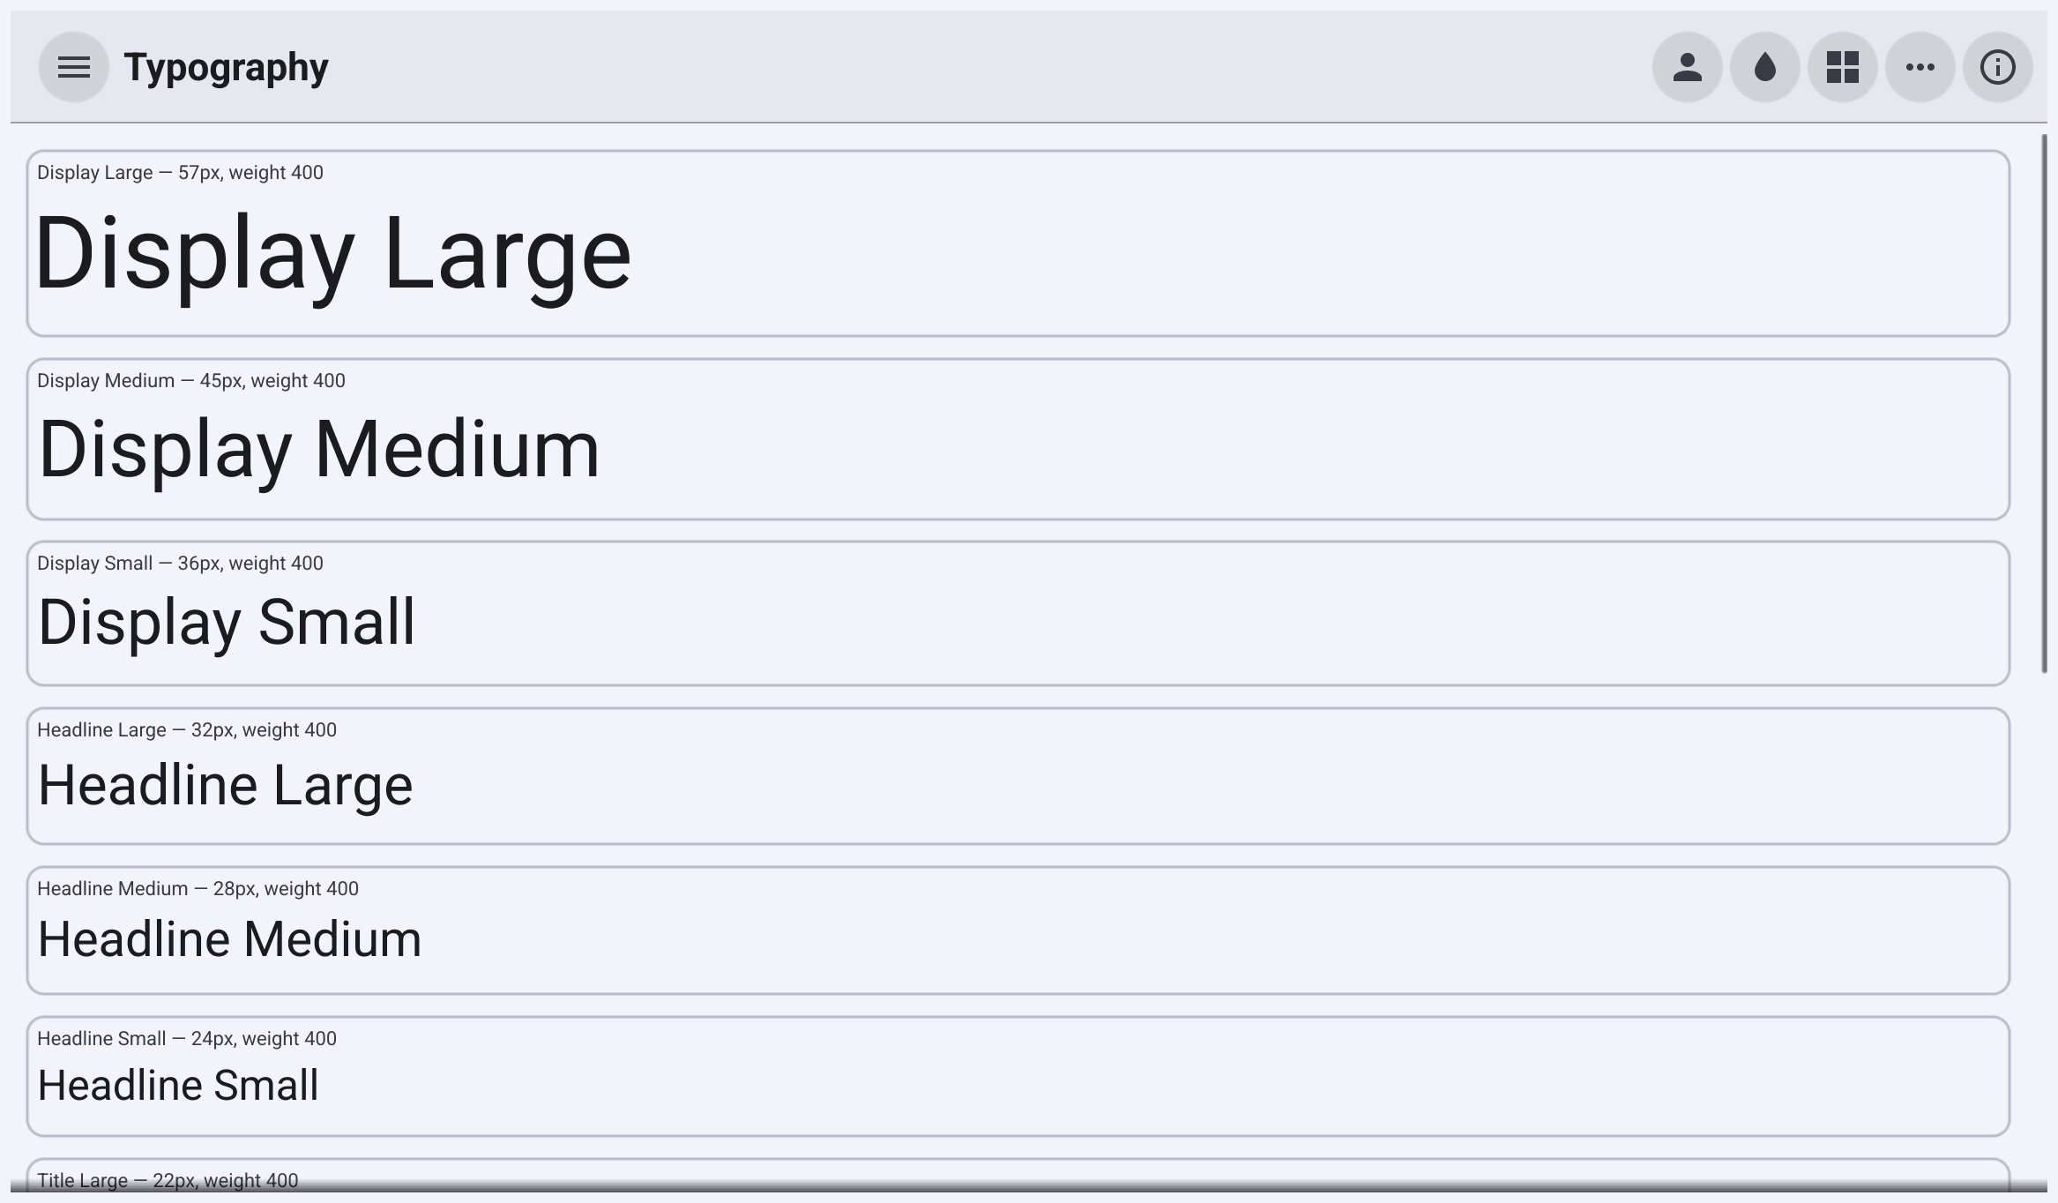
Task: Select the Headline Small card
Action: (1018, 1076)
